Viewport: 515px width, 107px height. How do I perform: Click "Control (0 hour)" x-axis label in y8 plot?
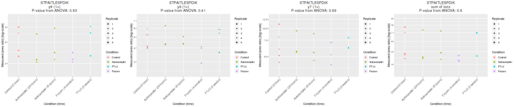click(x=13, y=86)
